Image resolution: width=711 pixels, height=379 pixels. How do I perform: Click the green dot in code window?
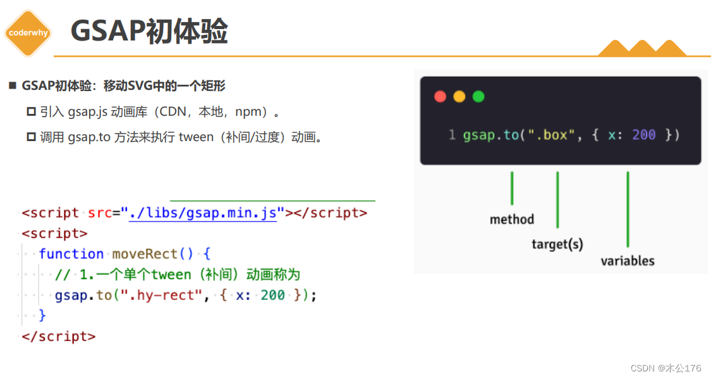tap(478, 97)
